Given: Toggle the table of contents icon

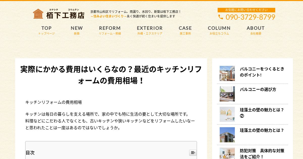Looking at the screenshot, I should (193, 153).
